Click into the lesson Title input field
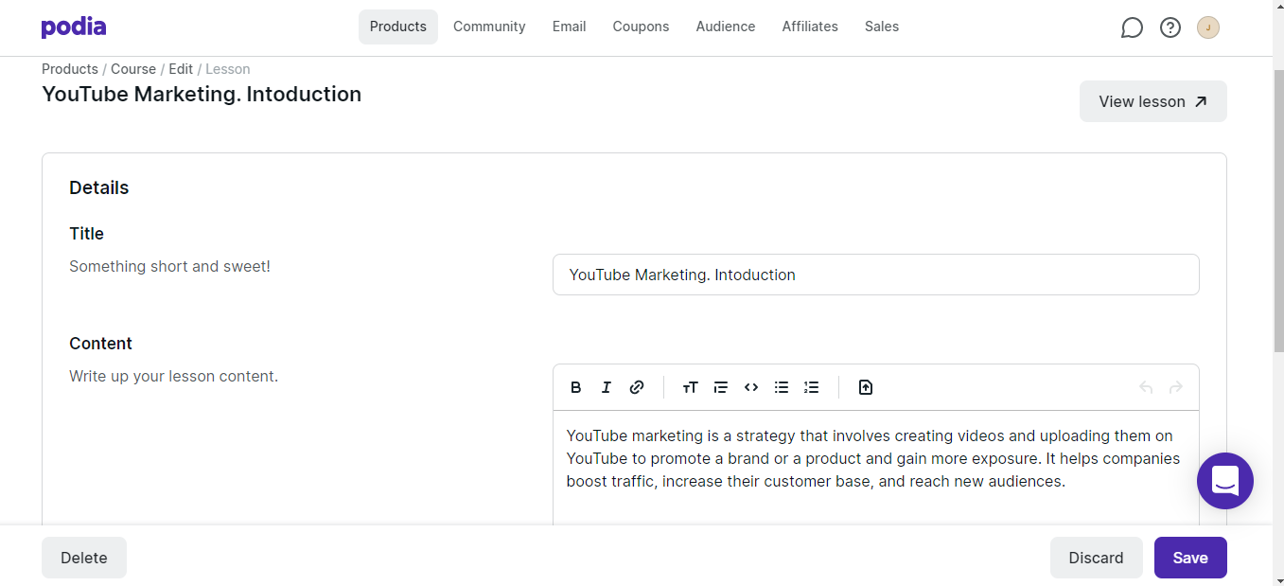Screen dimensions: 1284x586 pyautogui.click(x=875, y=275)
